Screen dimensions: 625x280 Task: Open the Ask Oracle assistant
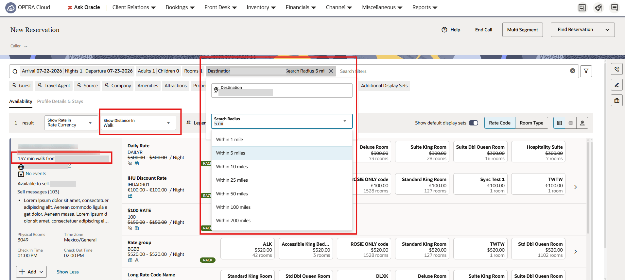point(84,7)
